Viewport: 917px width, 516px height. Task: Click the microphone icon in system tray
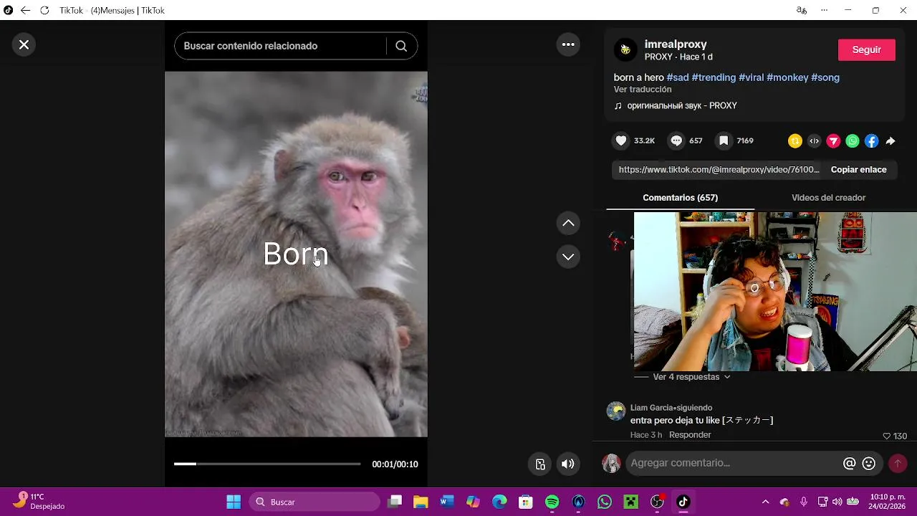coord(804,502)
